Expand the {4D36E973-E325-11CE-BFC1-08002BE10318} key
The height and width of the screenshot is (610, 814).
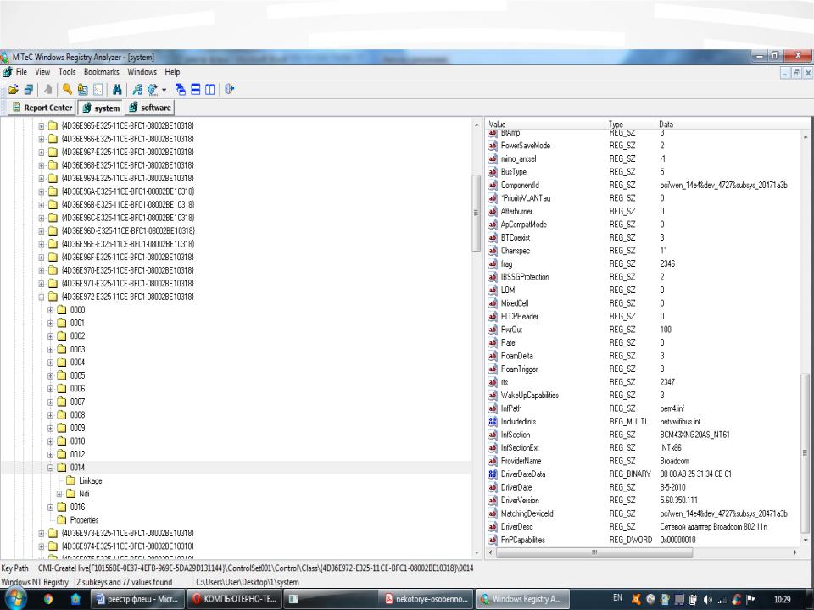41,533
